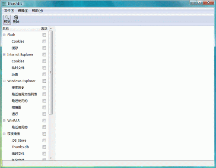Select the Thumbs.db item label

pos(20,147)
